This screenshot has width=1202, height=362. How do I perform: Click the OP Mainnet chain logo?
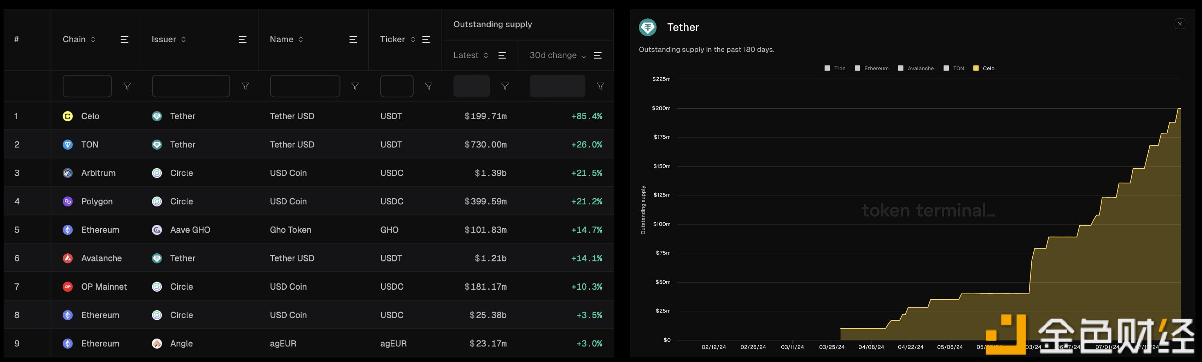(68, 286)
